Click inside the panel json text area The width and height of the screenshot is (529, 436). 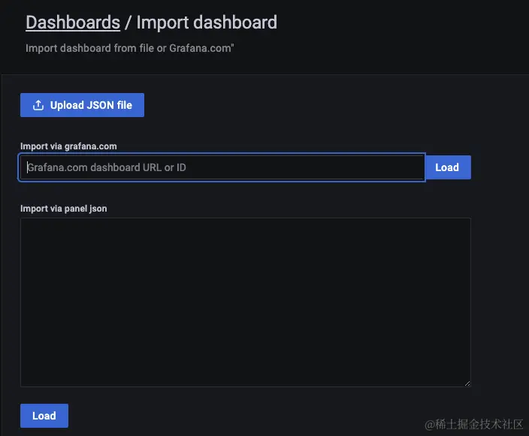(x=246, y=302)
